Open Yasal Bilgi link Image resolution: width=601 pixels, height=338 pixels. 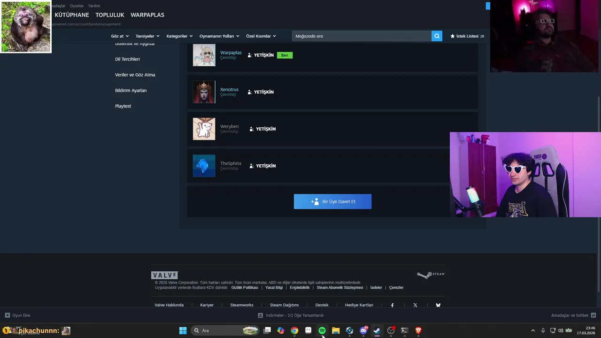coord(274,288)
